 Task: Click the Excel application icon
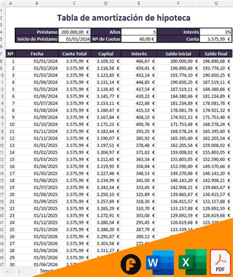click(x=193, y=263)
